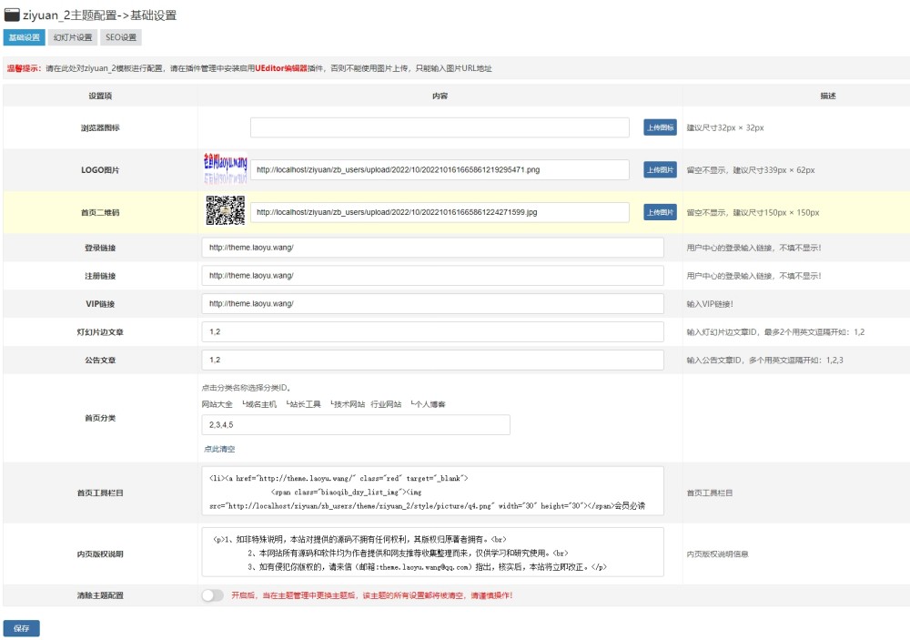The height and width of the screenshot is (640, 910).
Task: Open the SEO设置 tab
Action: (x=121, y=37)
